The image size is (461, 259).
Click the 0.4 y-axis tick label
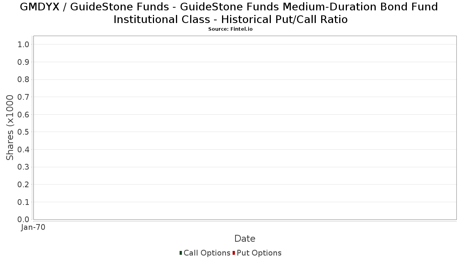(23, 150)
